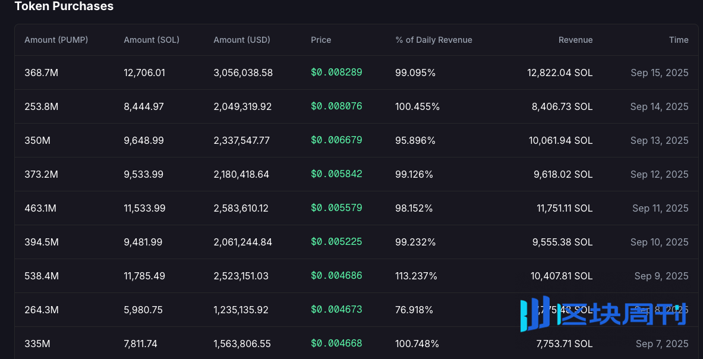Click the "% of Daily Revenue" column header
The width and height of the screenshot is (703, 359).
[434, 40]
